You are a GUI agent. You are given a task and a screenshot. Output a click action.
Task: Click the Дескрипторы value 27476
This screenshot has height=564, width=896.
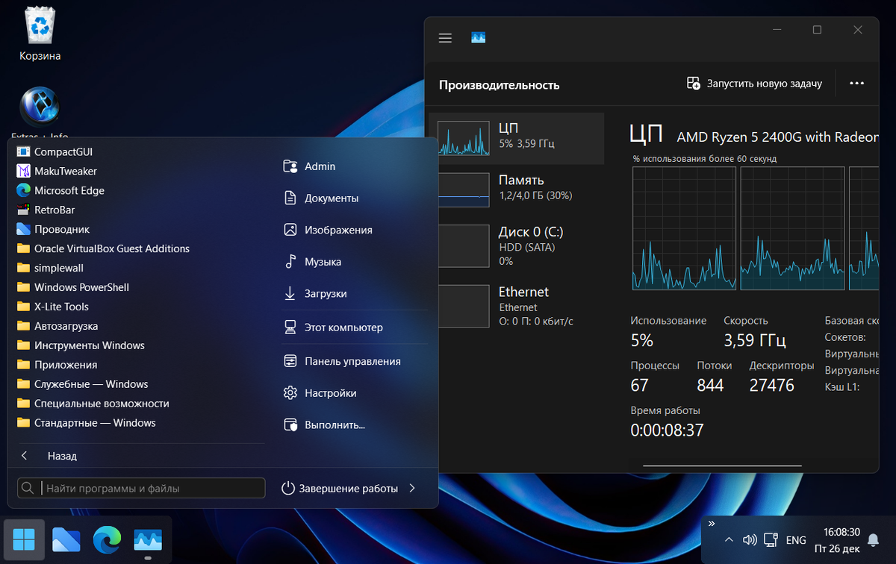click(772, 385)
